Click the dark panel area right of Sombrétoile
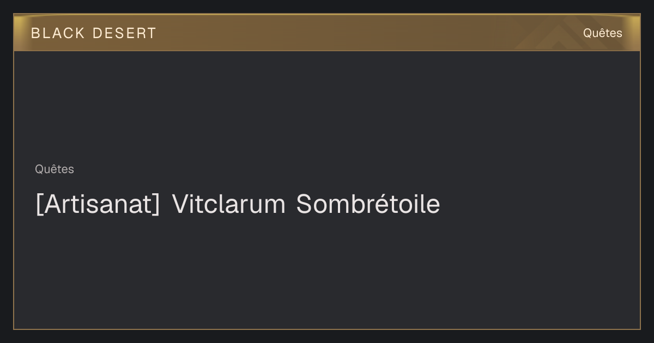Screen dimensions: 654x343 point(540,204)
